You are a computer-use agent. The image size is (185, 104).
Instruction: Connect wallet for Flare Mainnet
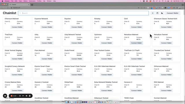click(x=47, y=59)
